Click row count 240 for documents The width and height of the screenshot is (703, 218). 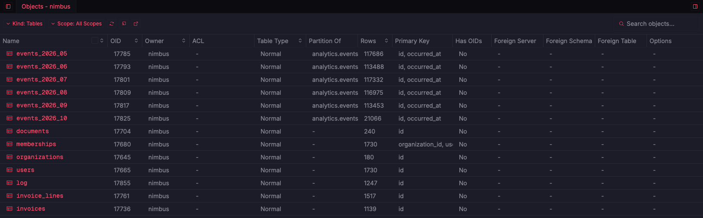tap(370, 131)
